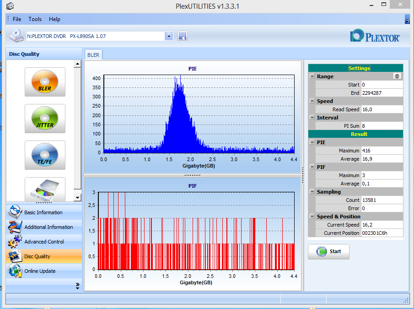Click the Sampling Error value 0
Image resolution: width=414 pixels, height=309 pixels.
[x=382, y=208]
